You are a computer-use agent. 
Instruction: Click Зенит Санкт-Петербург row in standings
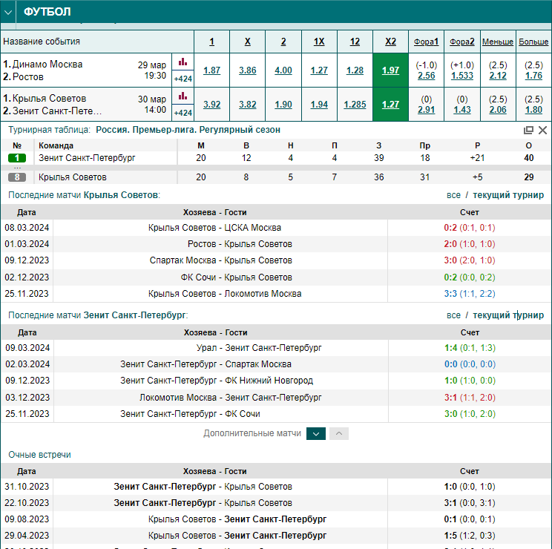[x=276, y=158]
